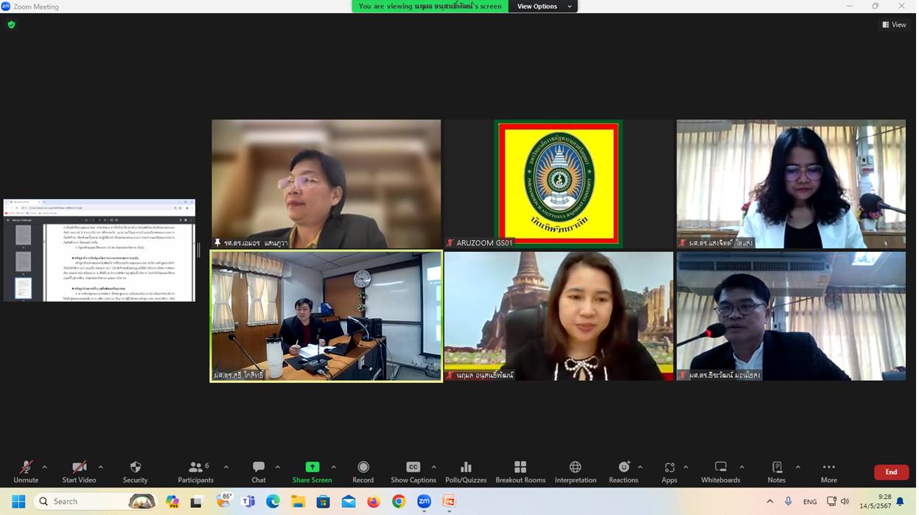This screenshot has height=515, width=919.
Task: Expand the arrow beside Reactions
Action: point(640,467)
